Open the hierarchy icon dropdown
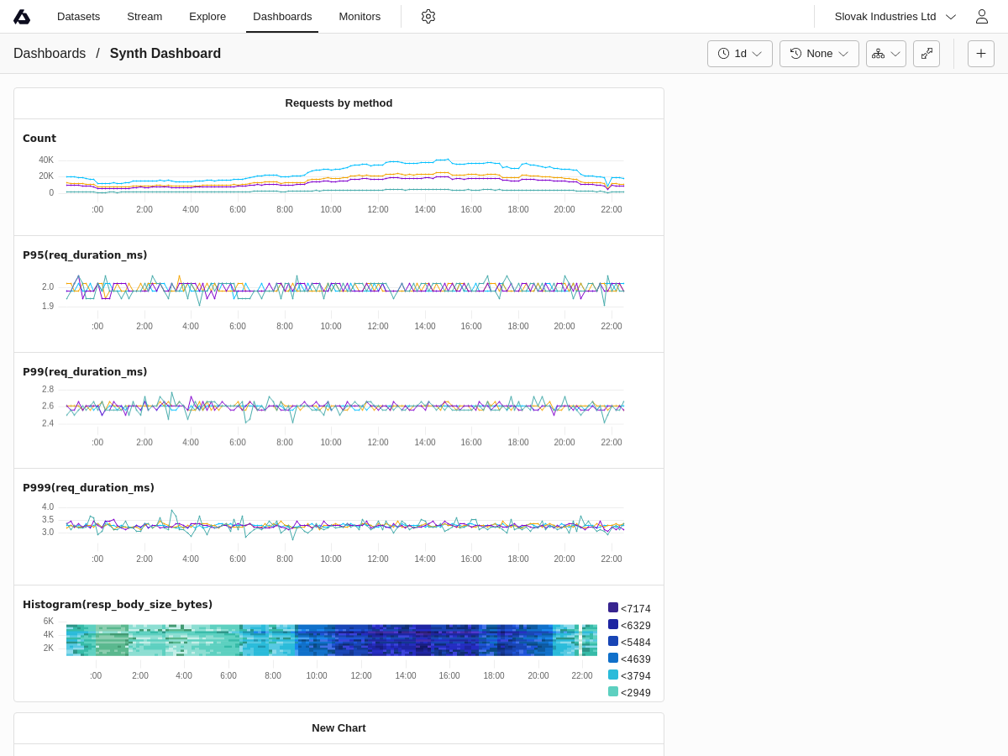This screenshot has height=756, width=1008. (885, 54)
